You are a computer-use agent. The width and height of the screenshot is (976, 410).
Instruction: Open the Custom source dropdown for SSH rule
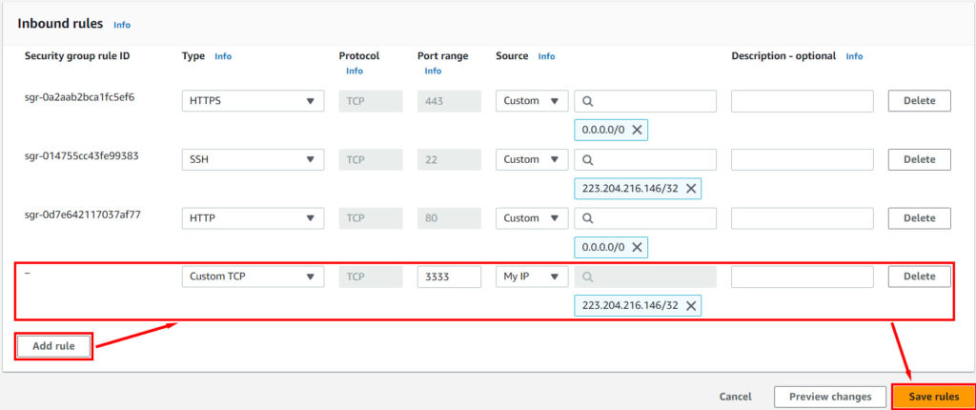532,159
